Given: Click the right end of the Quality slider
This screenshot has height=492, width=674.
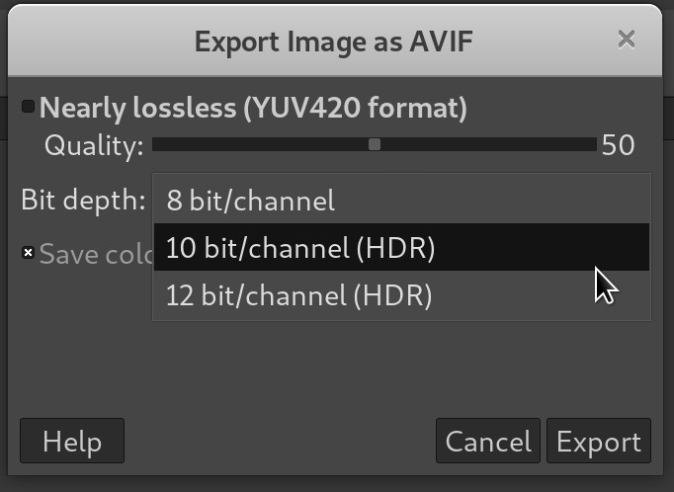Looking at the screenshot, I should pos(594,145).
